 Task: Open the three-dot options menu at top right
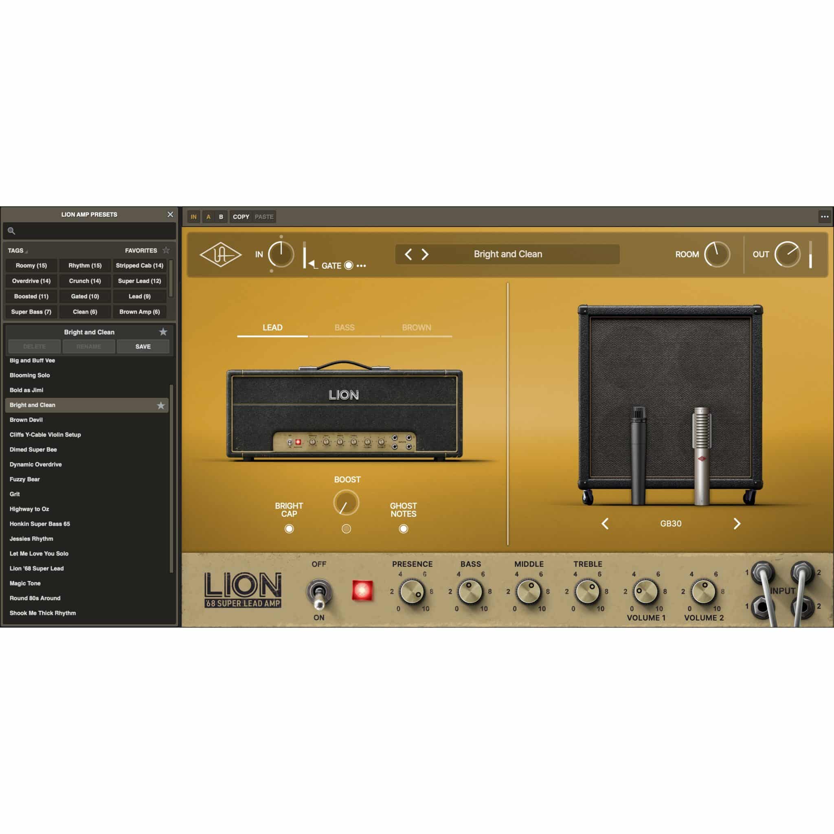(825, 217)
